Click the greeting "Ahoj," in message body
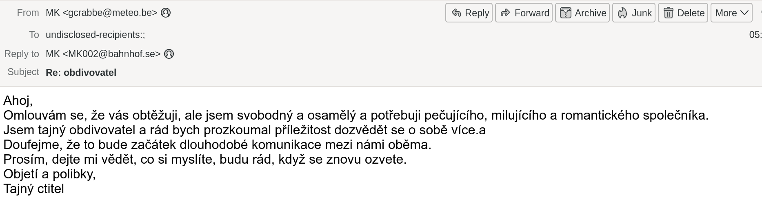The image size is (762, 200). [x=18, y=100]
